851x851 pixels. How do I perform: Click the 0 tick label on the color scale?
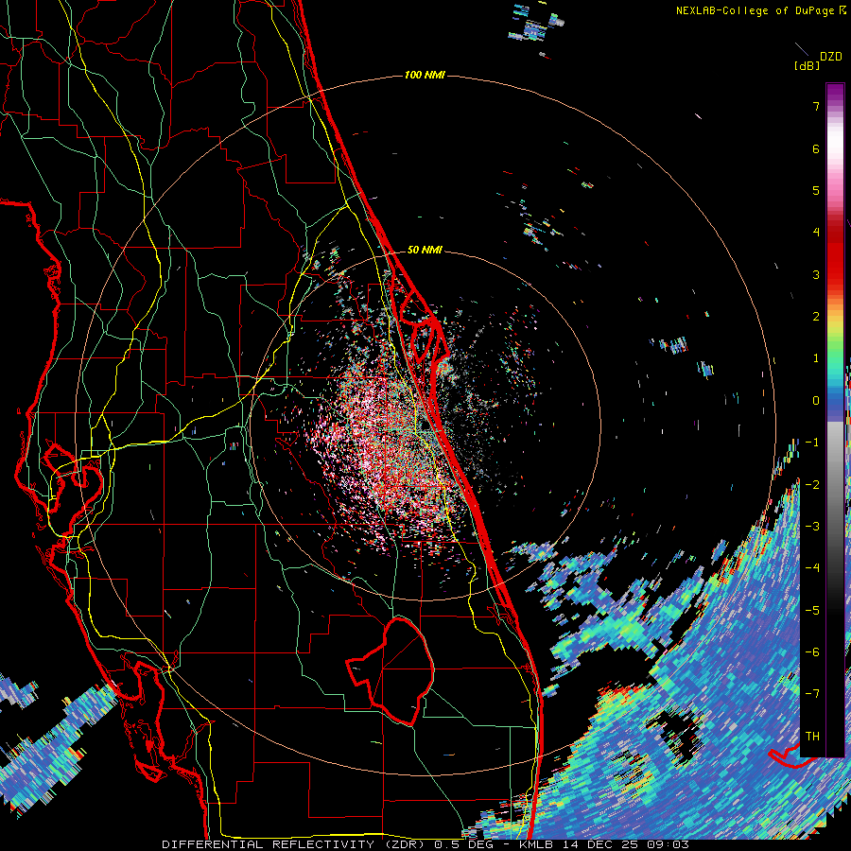816,401
